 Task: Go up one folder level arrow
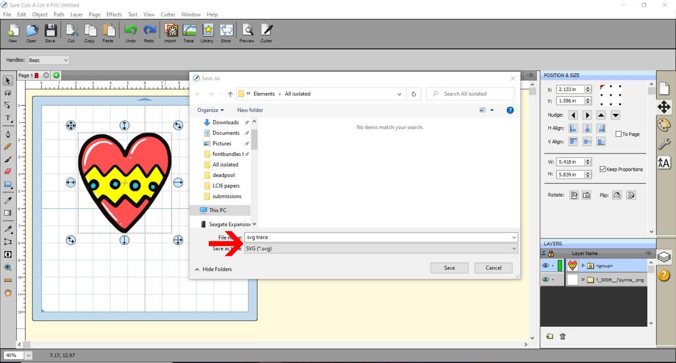coord(230,94)
